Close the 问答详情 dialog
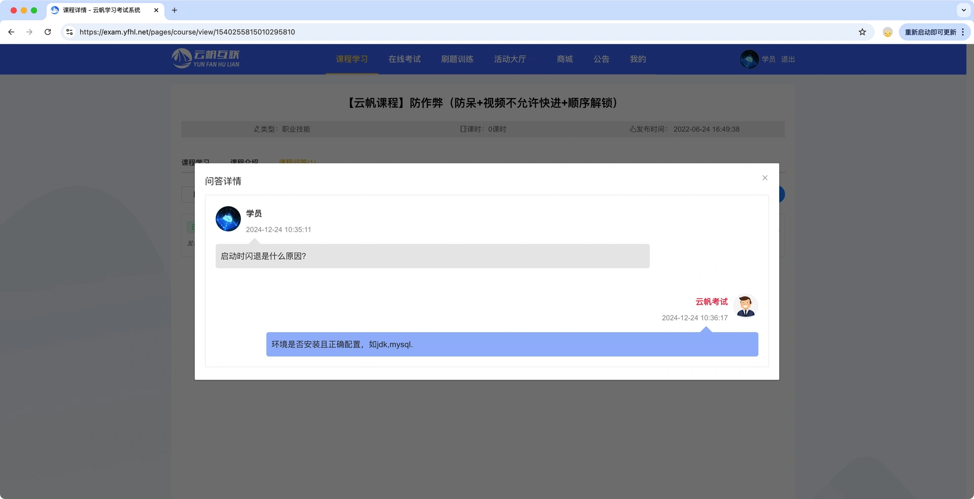Image resolution: width=974 pixels, height=499 pixels. coord(764,177)
